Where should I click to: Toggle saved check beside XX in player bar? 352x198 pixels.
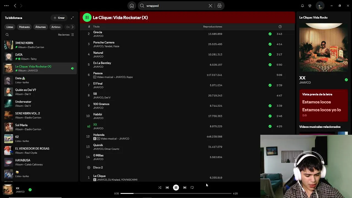30,190
